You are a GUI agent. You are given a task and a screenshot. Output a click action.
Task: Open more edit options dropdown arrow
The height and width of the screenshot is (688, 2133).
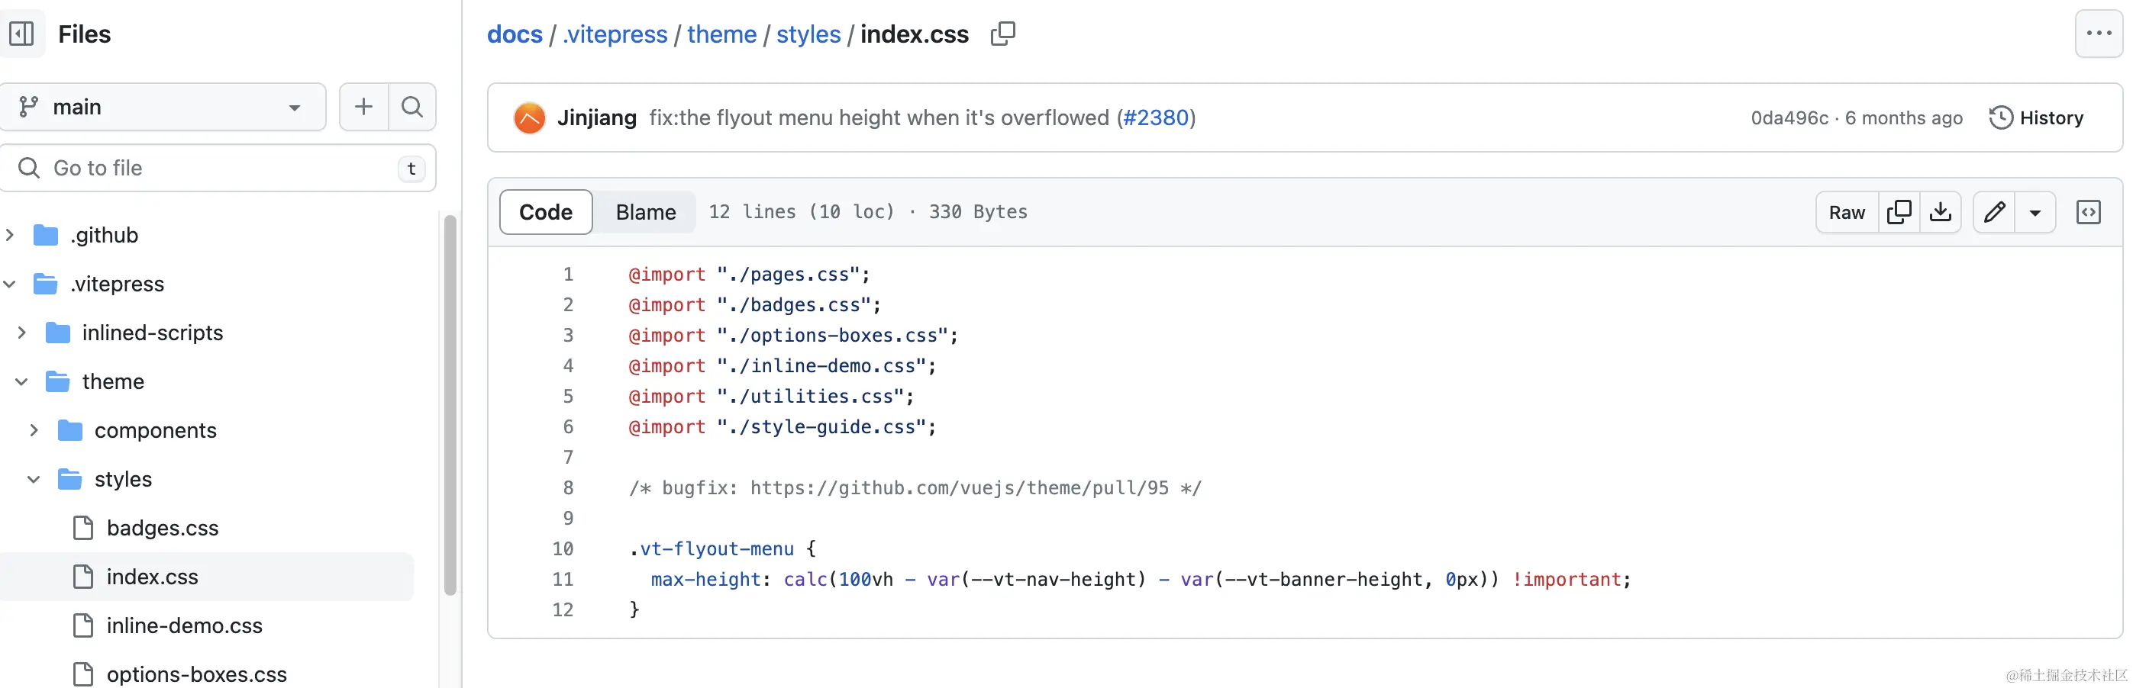coord(2035,213)
